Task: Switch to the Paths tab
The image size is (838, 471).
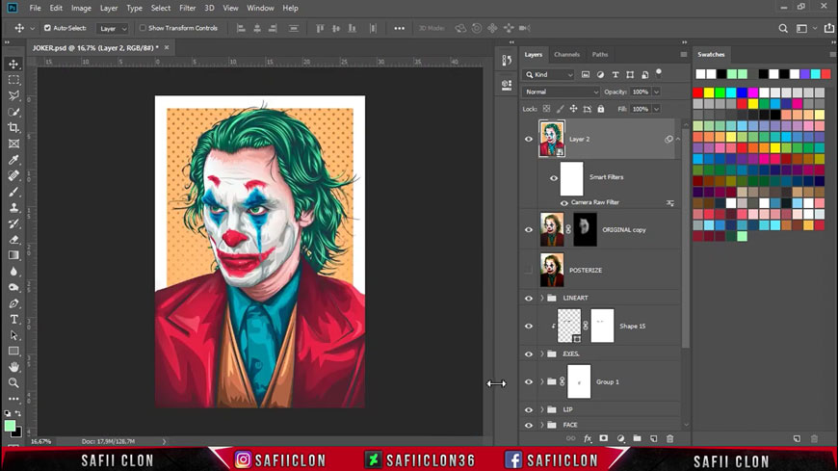Action: pyautogui.click(x=600, y=55)
